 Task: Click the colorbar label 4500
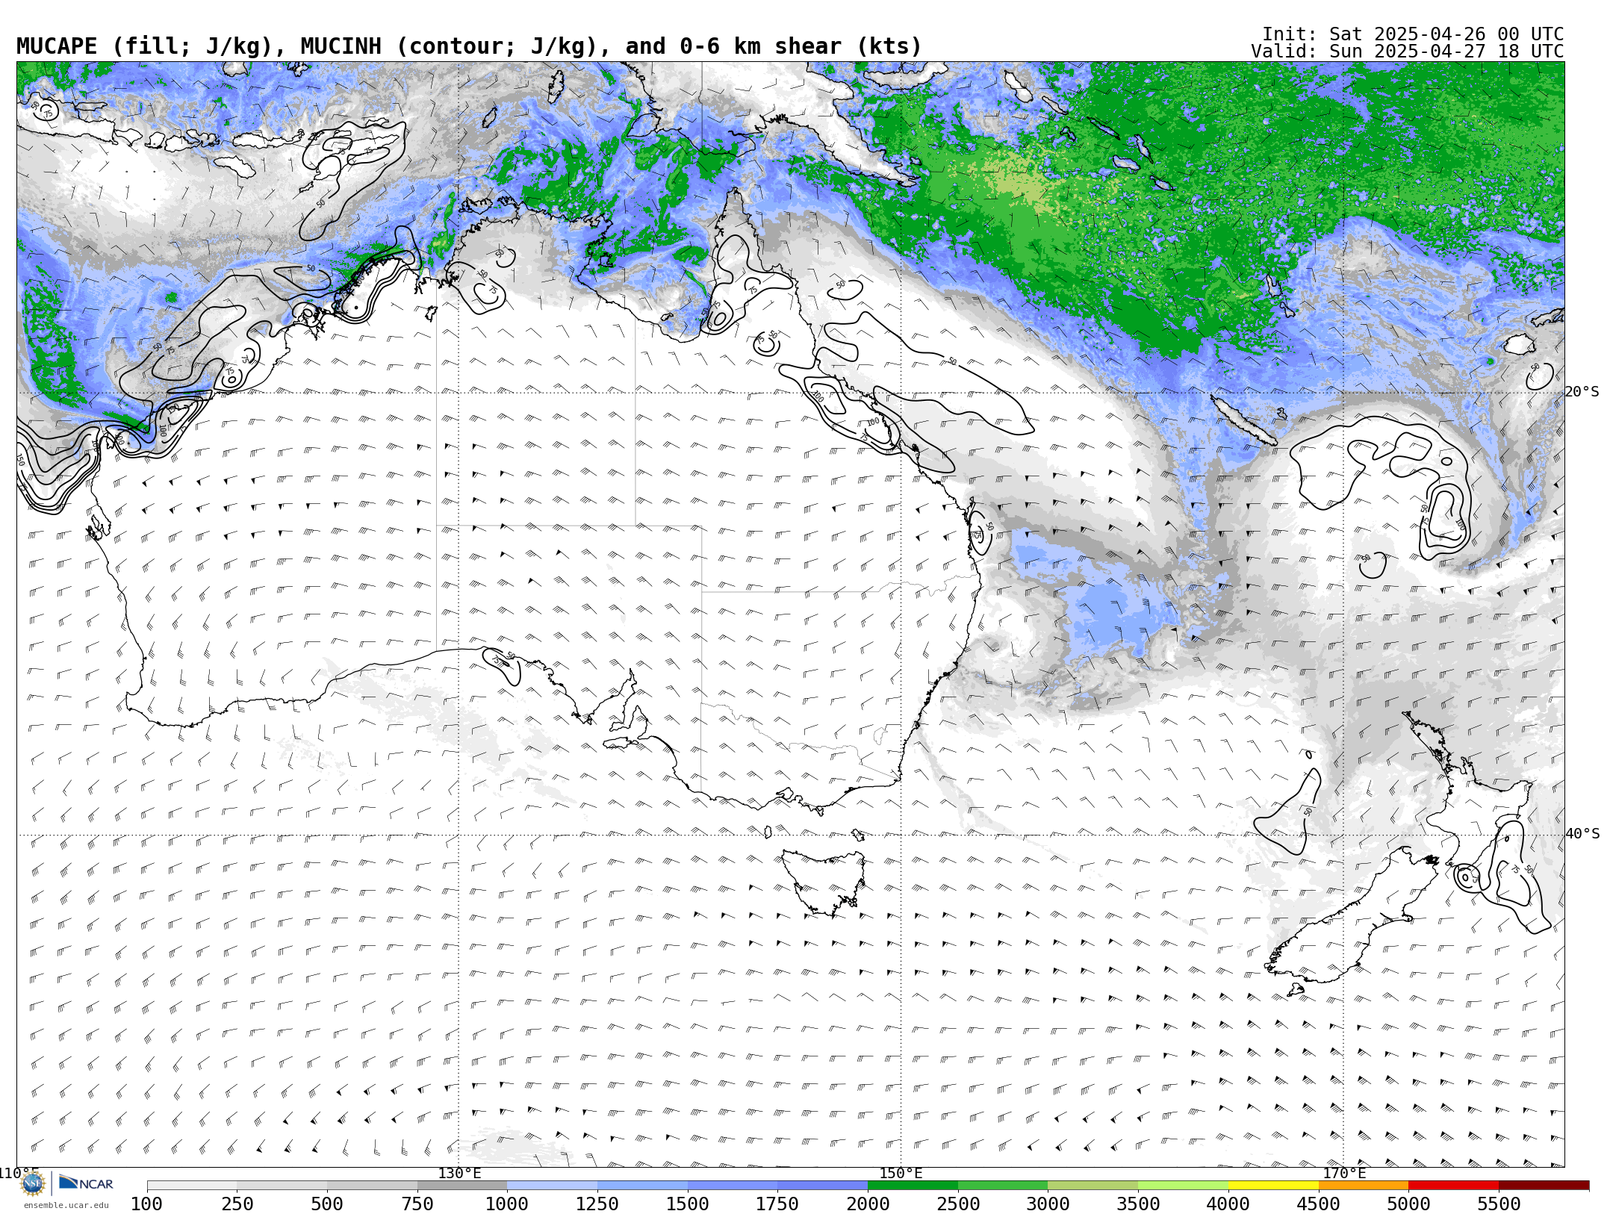[1319, 1204]
